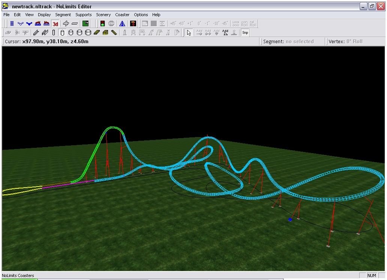This screenshot has height=280, width=387.
Task: Select the olive box beam tool
Action: (105, 33)
